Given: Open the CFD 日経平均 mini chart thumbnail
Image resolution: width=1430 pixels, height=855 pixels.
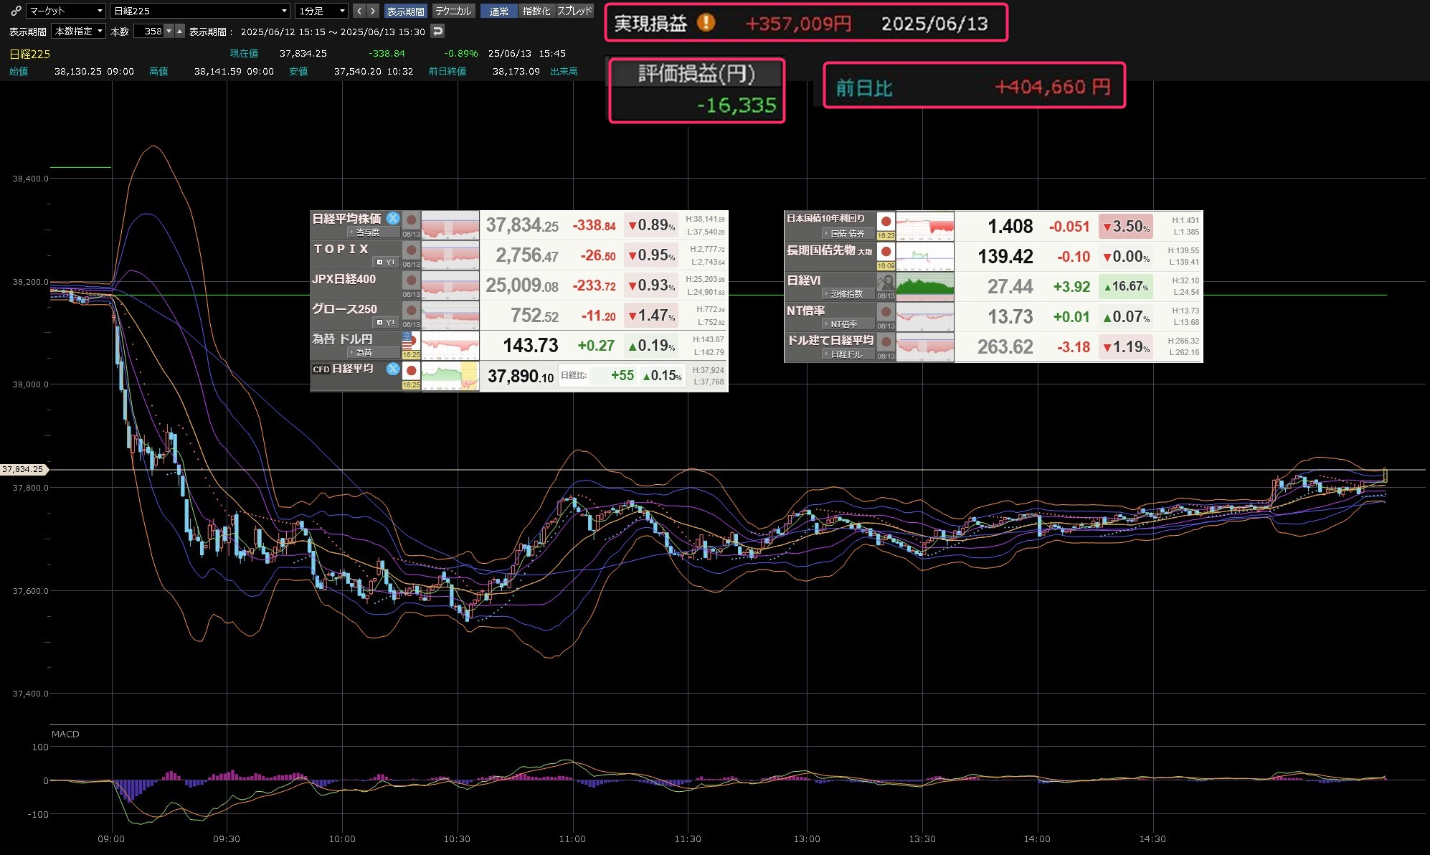Looking at the screenshot, I should [x=450, y=376].
